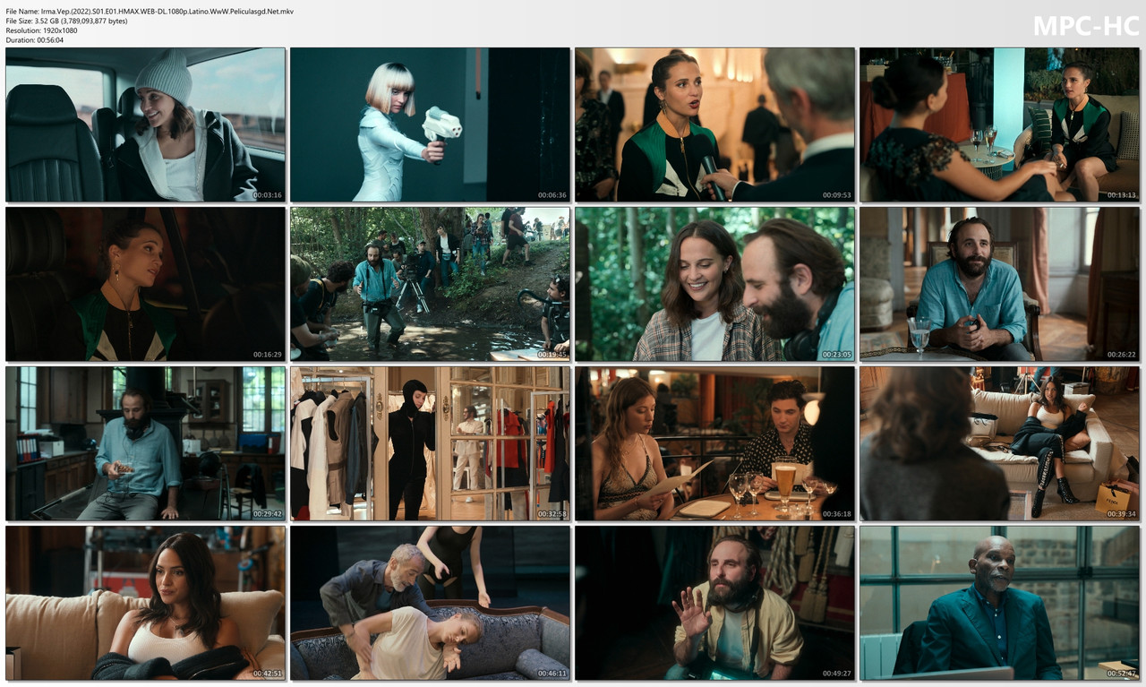Image resolution: width=1146 pixels, height=687 pixels.
Task: Open the thumbnail stamped 00:16:29
Action: click(x=145, y=284)
